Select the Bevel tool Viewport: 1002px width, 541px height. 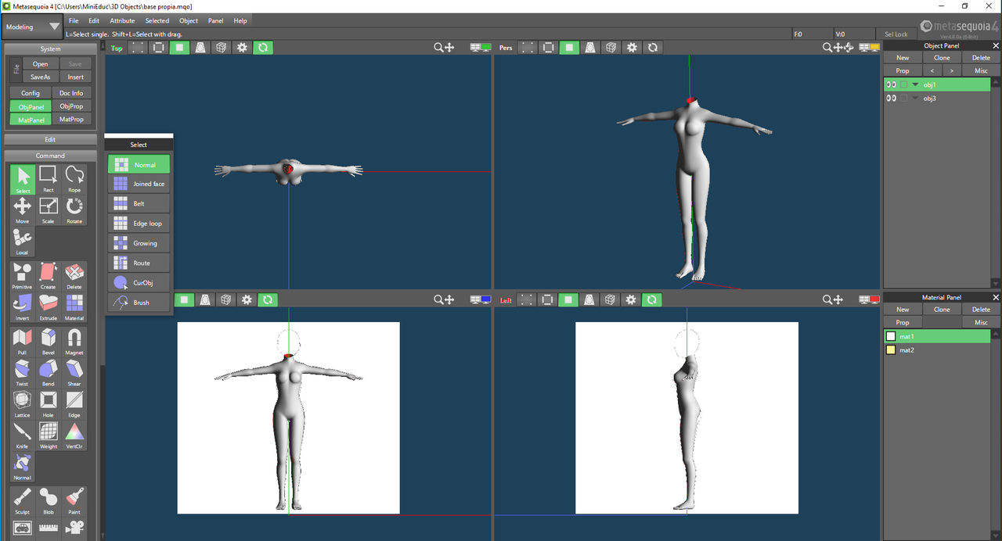[x=49, y=342]
